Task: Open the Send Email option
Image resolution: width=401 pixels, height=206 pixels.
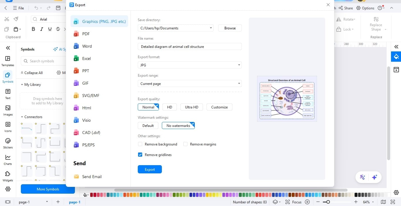Action: coord(76,176)
